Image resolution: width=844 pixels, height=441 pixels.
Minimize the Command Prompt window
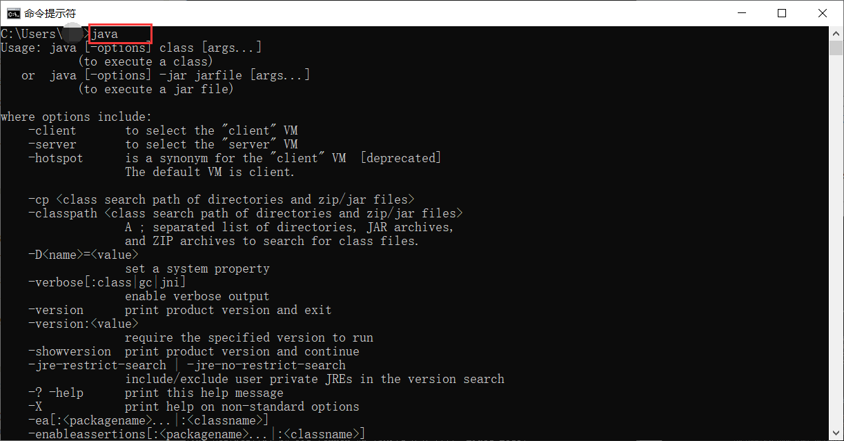coord(742,13)
